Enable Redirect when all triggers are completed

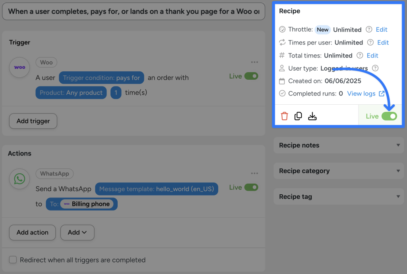(12, 260)
